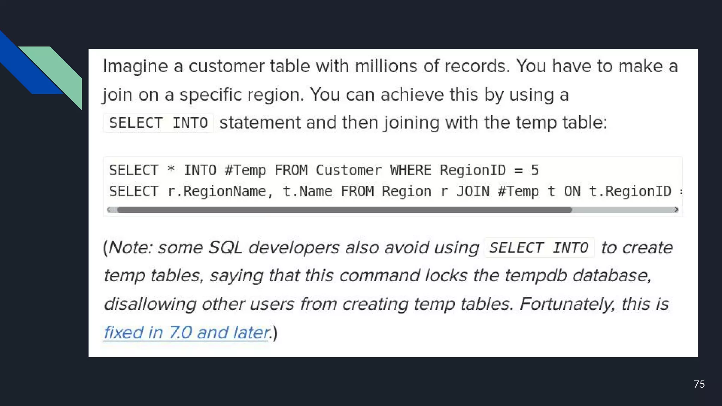722x406 pixels.
Task: Open the 'fixed in 7.0 and later' link
Action: click(186, 332)
